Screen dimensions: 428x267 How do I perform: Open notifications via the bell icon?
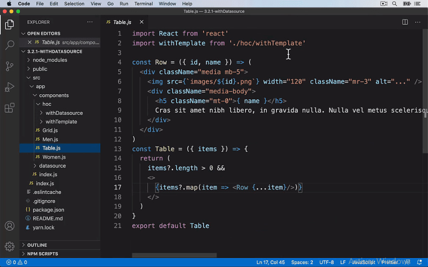419,262
